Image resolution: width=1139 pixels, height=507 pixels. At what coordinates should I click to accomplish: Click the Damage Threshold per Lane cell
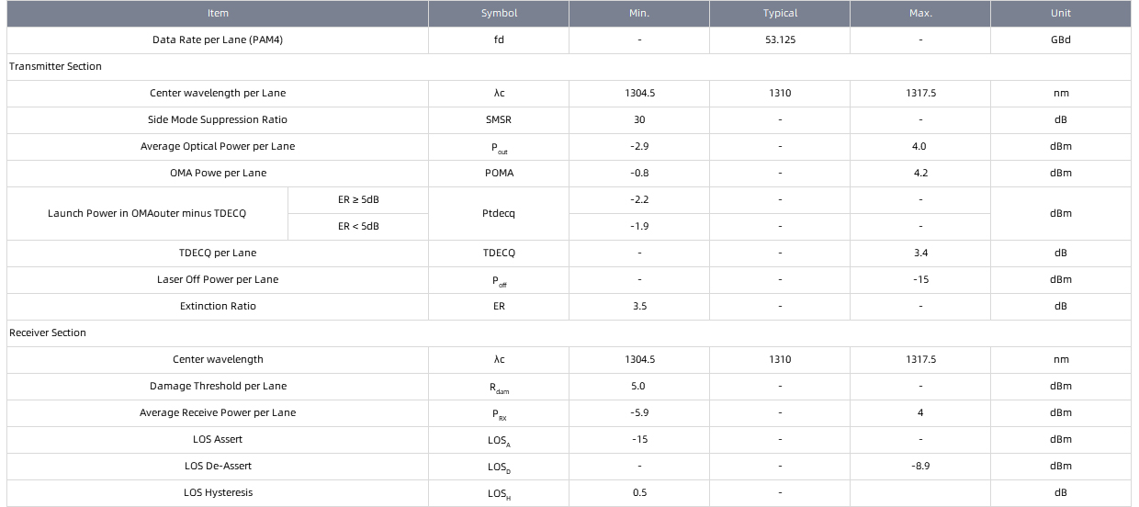tap(218, 387)
